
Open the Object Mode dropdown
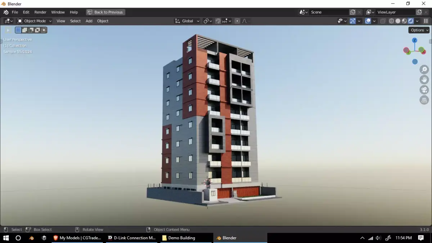pyautogui.click(x=35, y=21)
